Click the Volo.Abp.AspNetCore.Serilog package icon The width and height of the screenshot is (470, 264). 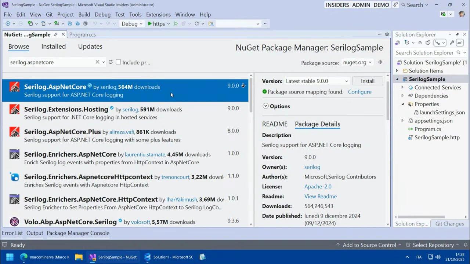14,221
